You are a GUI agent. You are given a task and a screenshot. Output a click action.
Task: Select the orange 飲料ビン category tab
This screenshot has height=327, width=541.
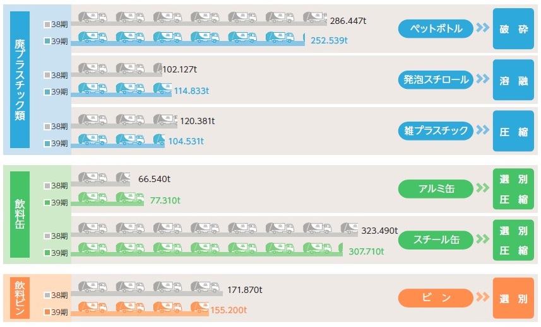coord(20,297)
